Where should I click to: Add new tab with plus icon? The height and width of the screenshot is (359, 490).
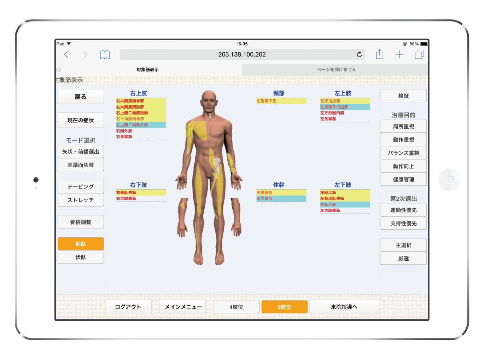(399, 54)
